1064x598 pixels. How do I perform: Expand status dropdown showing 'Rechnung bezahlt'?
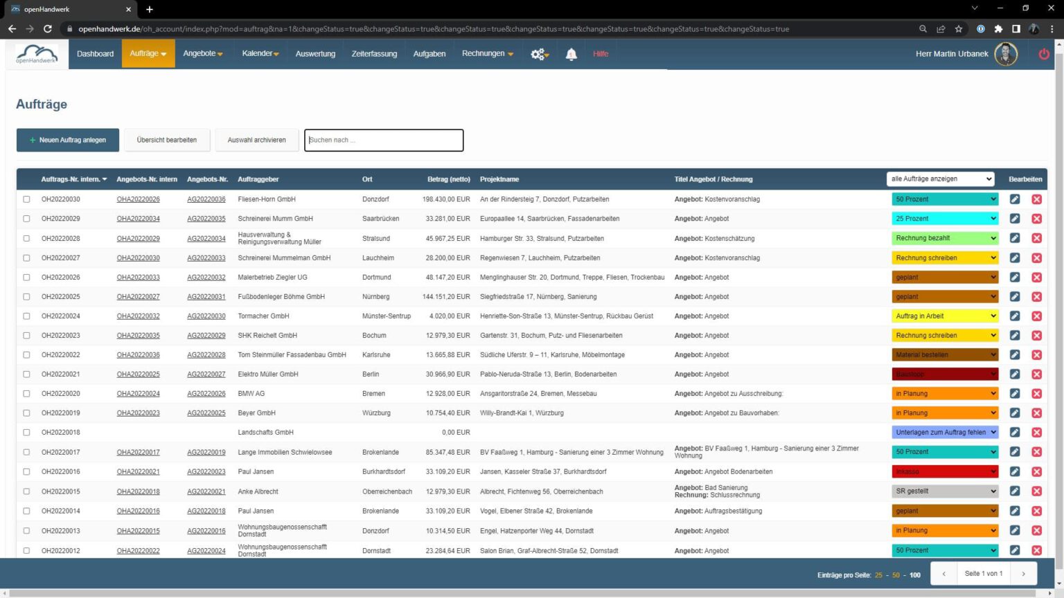944,238
